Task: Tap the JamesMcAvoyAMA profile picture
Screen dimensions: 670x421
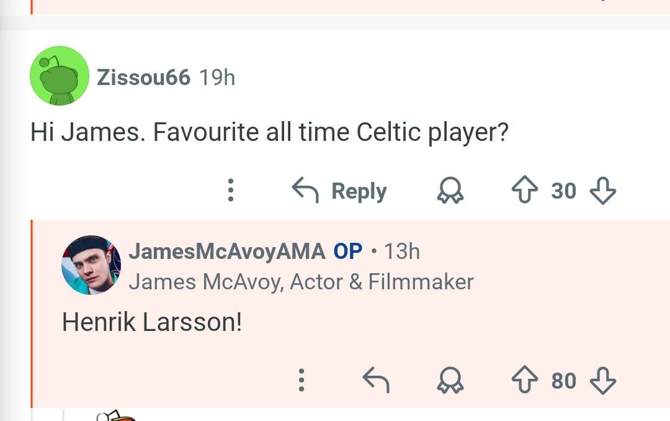Action: 91,265
